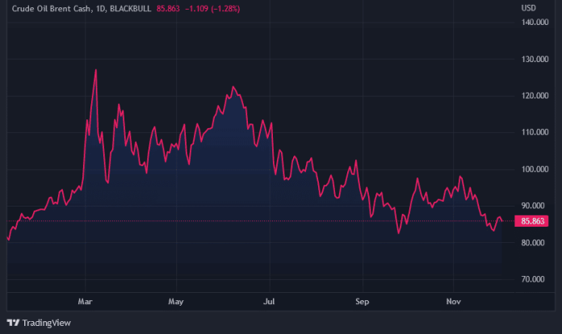Image resolution: width=562 pixels, height=334 pixels.
Task: Select Sep on the time axis
Action: (362, 302)
